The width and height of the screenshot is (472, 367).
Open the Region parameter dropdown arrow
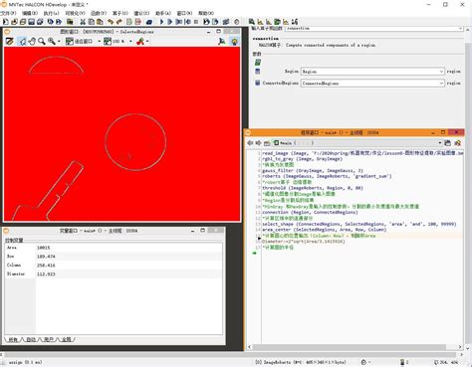[441, 72]
